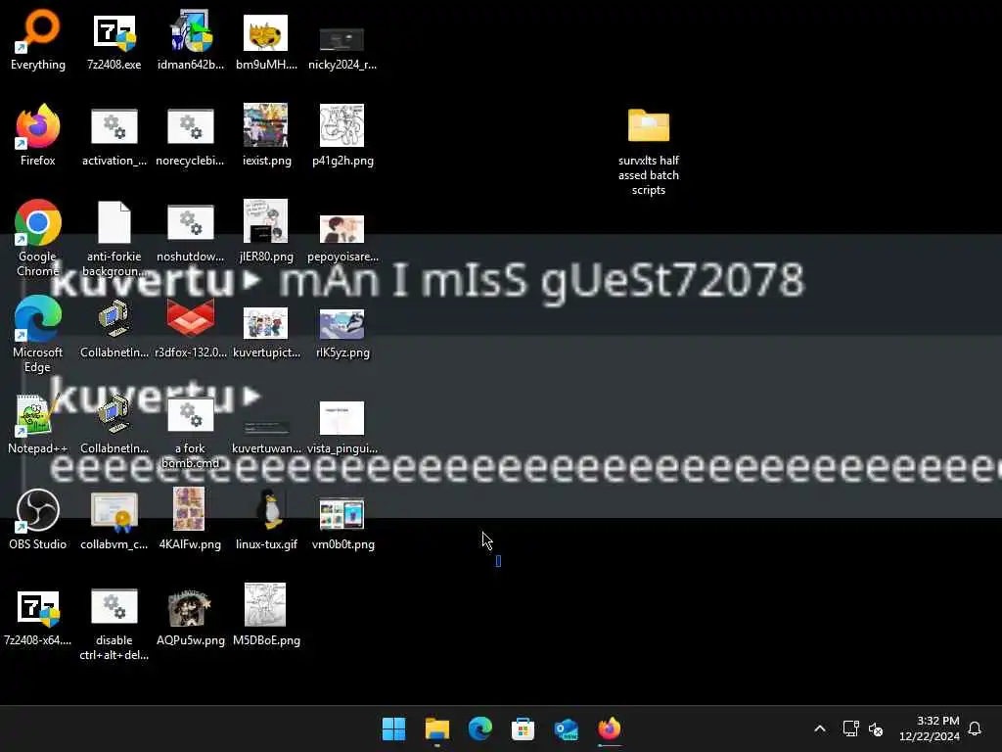Select the 4KAIFw.png image file

(x=191, y=519)
